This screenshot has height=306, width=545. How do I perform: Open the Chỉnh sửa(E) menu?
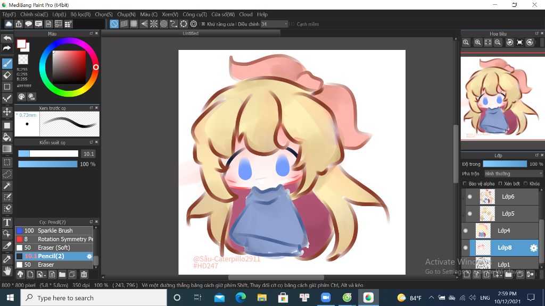tap(34, 14)
